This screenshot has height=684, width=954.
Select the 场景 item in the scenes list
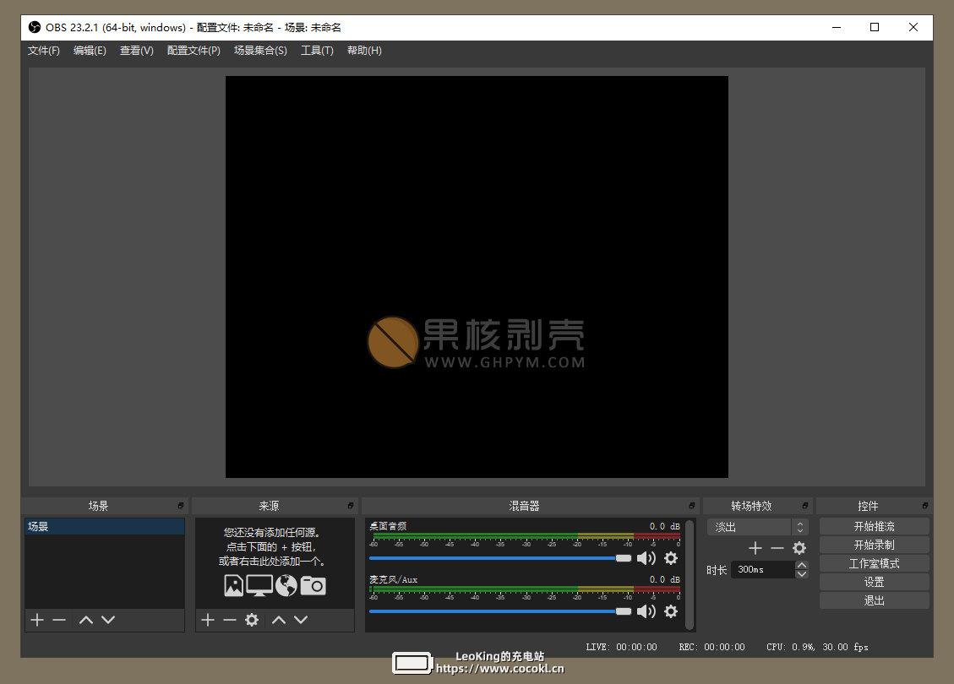point(105,527)
